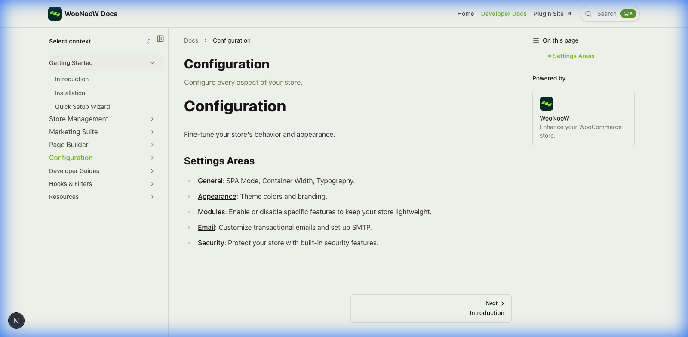The image size is (688, 337).
Task: Collapse the Getting Started section
Action: pyautogui.click(x=152, y=63)
